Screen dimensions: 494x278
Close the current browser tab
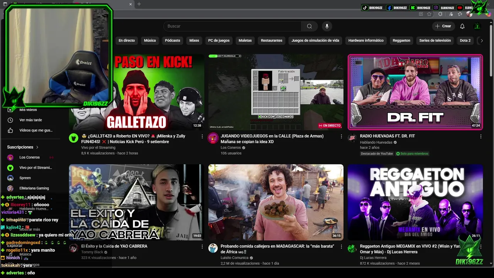130,4
